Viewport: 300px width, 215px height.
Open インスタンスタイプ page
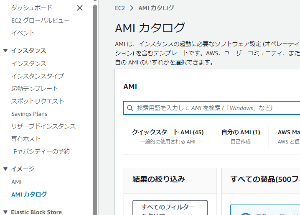(x=38, y=76)
